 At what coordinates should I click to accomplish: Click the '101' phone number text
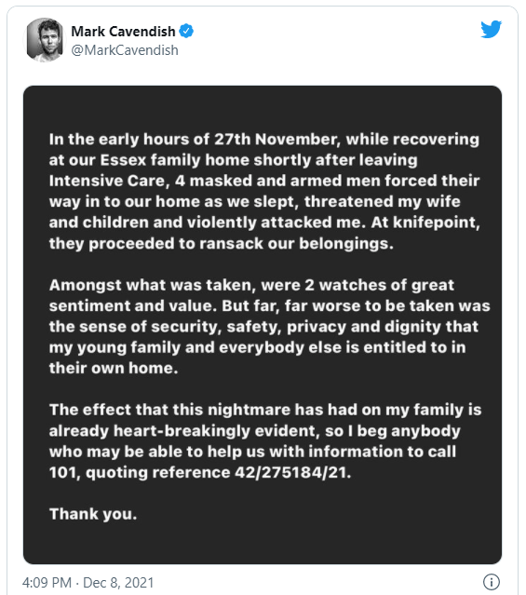64,472
